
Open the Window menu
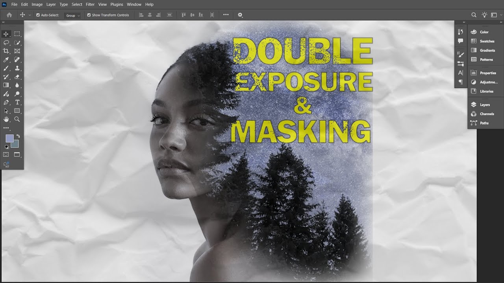coord(134,4)
